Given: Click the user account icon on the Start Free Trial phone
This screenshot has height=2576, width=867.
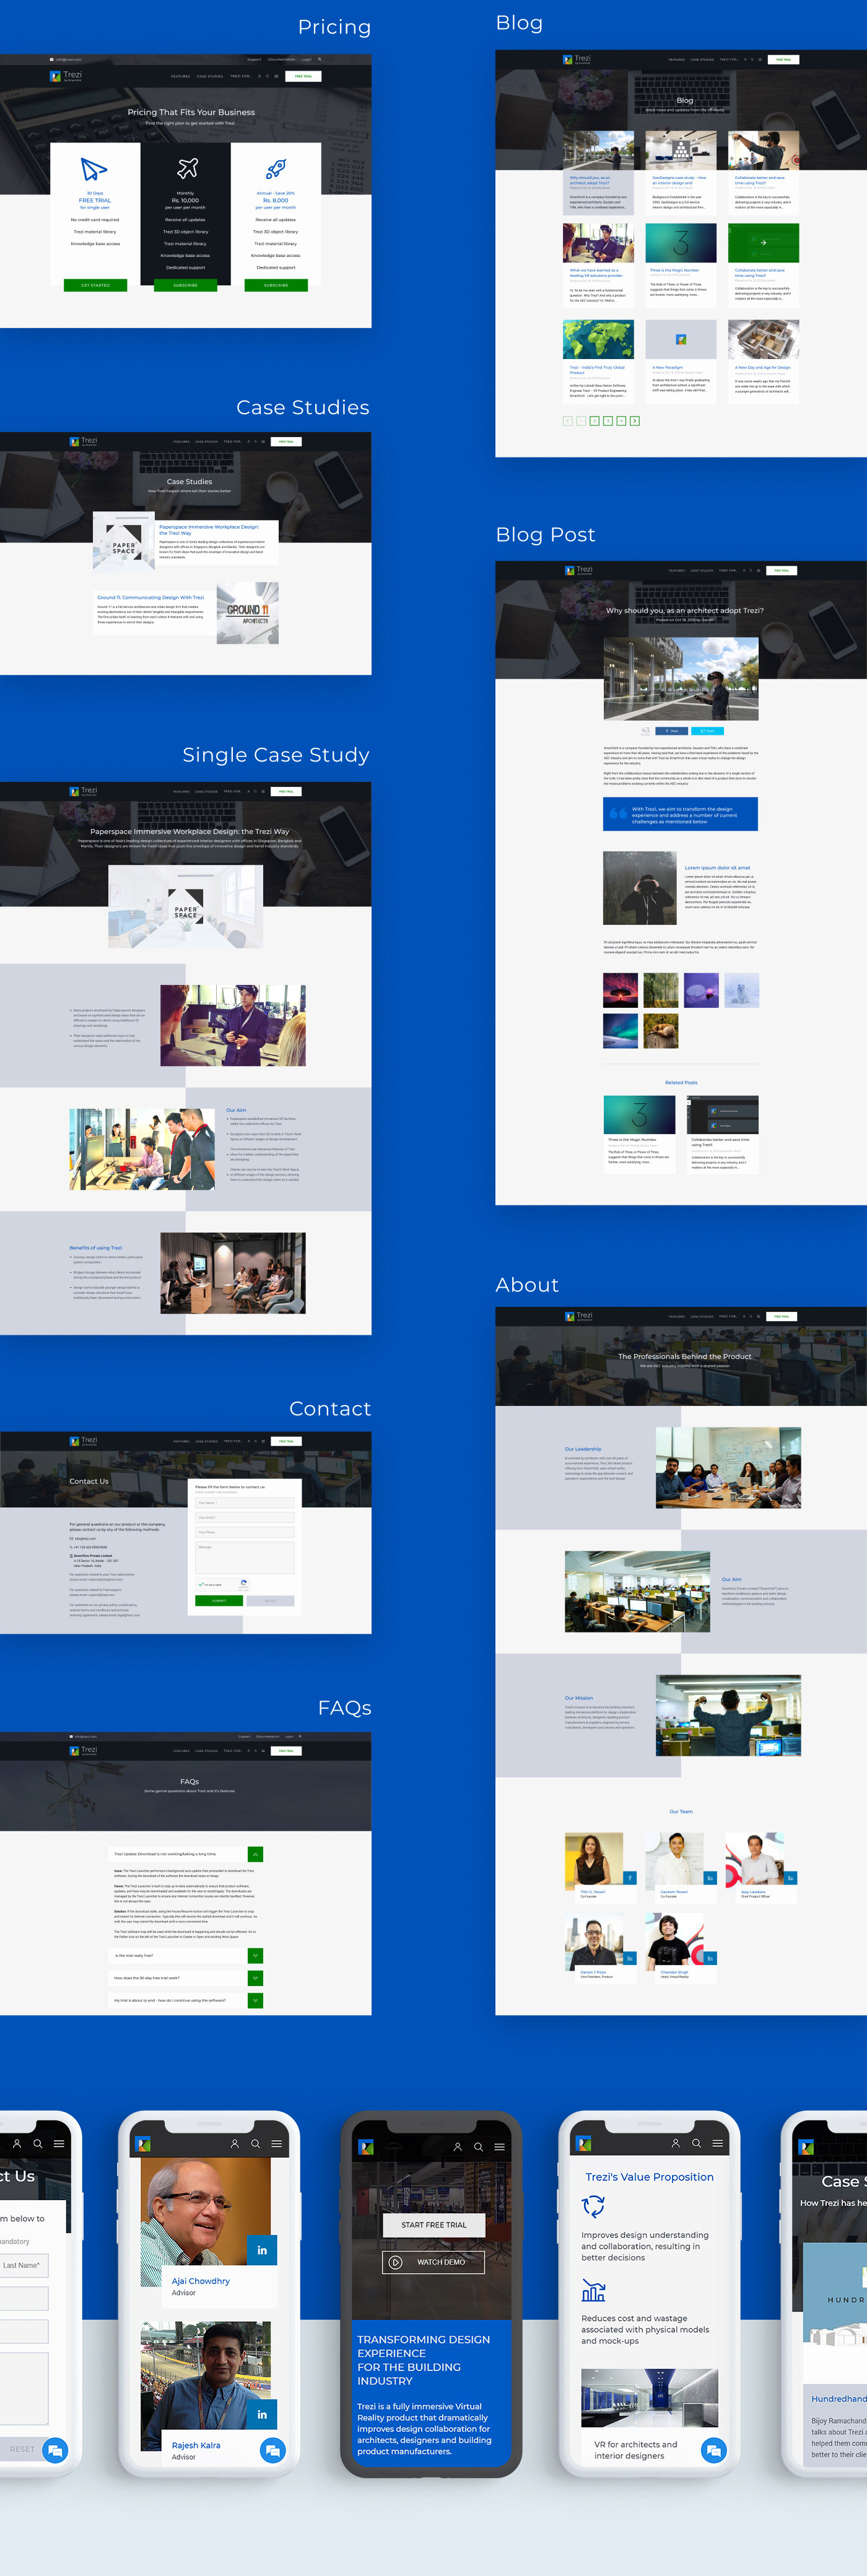Looking at the screenshot, I should pyautogui.click(x=457, y=2147).
